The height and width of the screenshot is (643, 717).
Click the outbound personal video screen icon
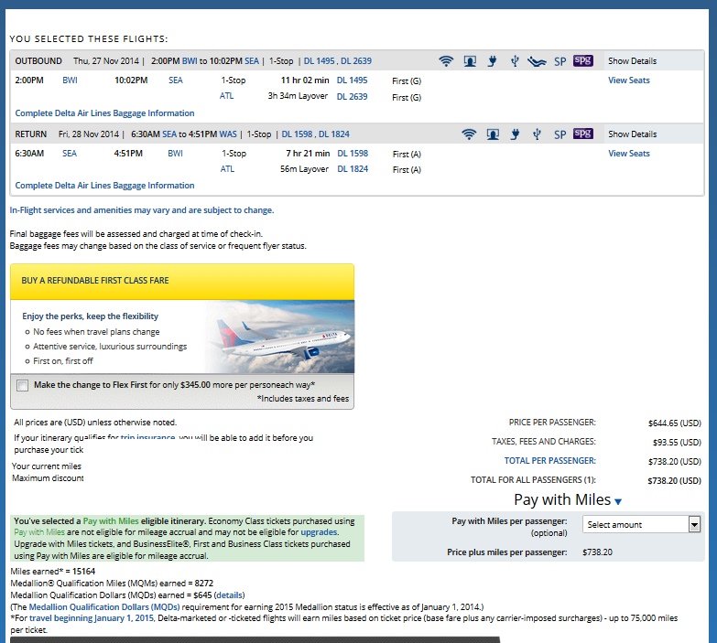pyautogui.click(x=469, y=61)
